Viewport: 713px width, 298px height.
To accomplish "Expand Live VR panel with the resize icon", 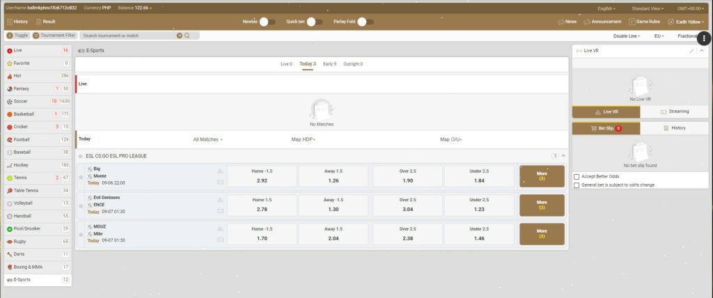I will coord(691,51).
